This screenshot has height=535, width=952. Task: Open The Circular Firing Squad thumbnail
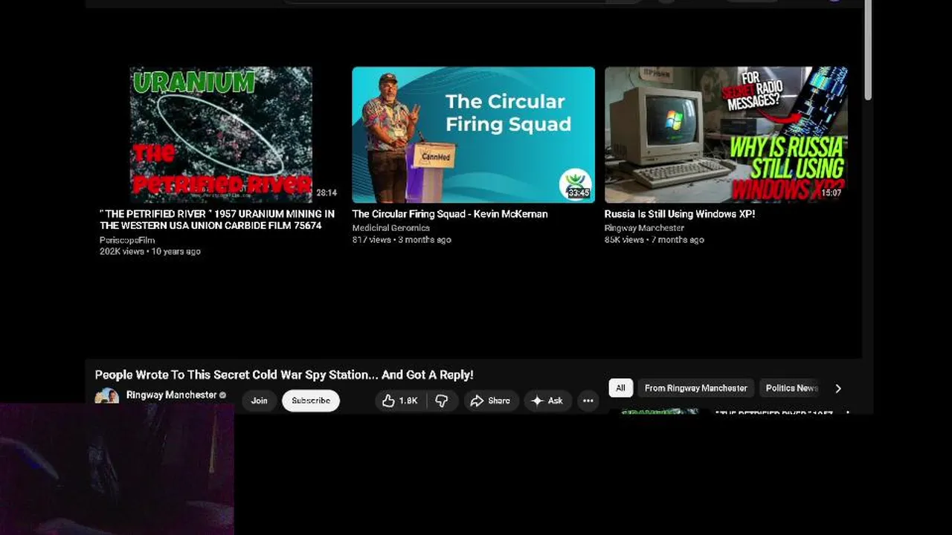[473, 134]
